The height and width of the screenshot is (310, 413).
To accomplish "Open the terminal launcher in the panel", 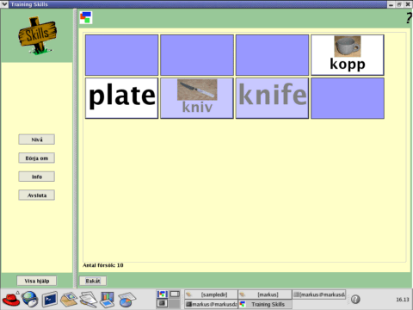I will click(x=50, y=299).
